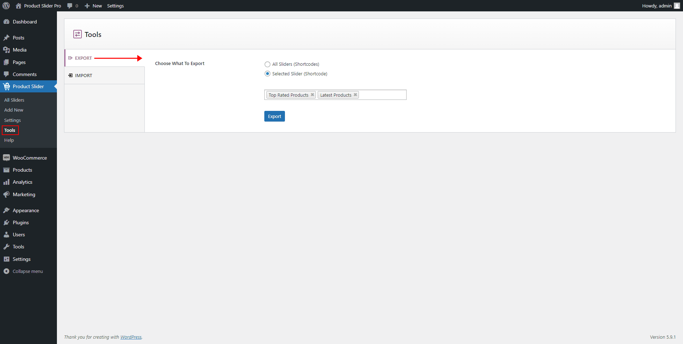Click the WooCommerce icon in sidebar
683x344 pixels.
[6, 158]
